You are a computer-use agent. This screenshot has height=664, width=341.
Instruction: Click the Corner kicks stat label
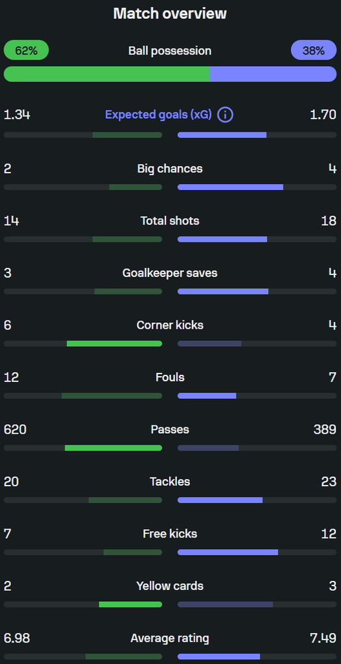tap(170, 326)
